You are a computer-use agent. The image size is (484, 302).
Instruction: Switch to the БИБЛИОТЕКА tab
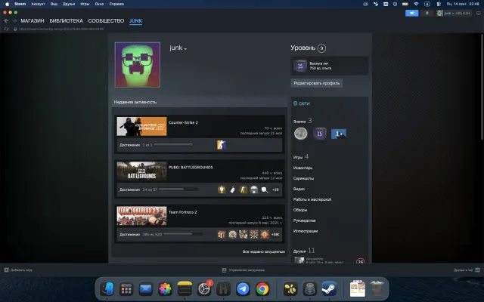(67, 20)
